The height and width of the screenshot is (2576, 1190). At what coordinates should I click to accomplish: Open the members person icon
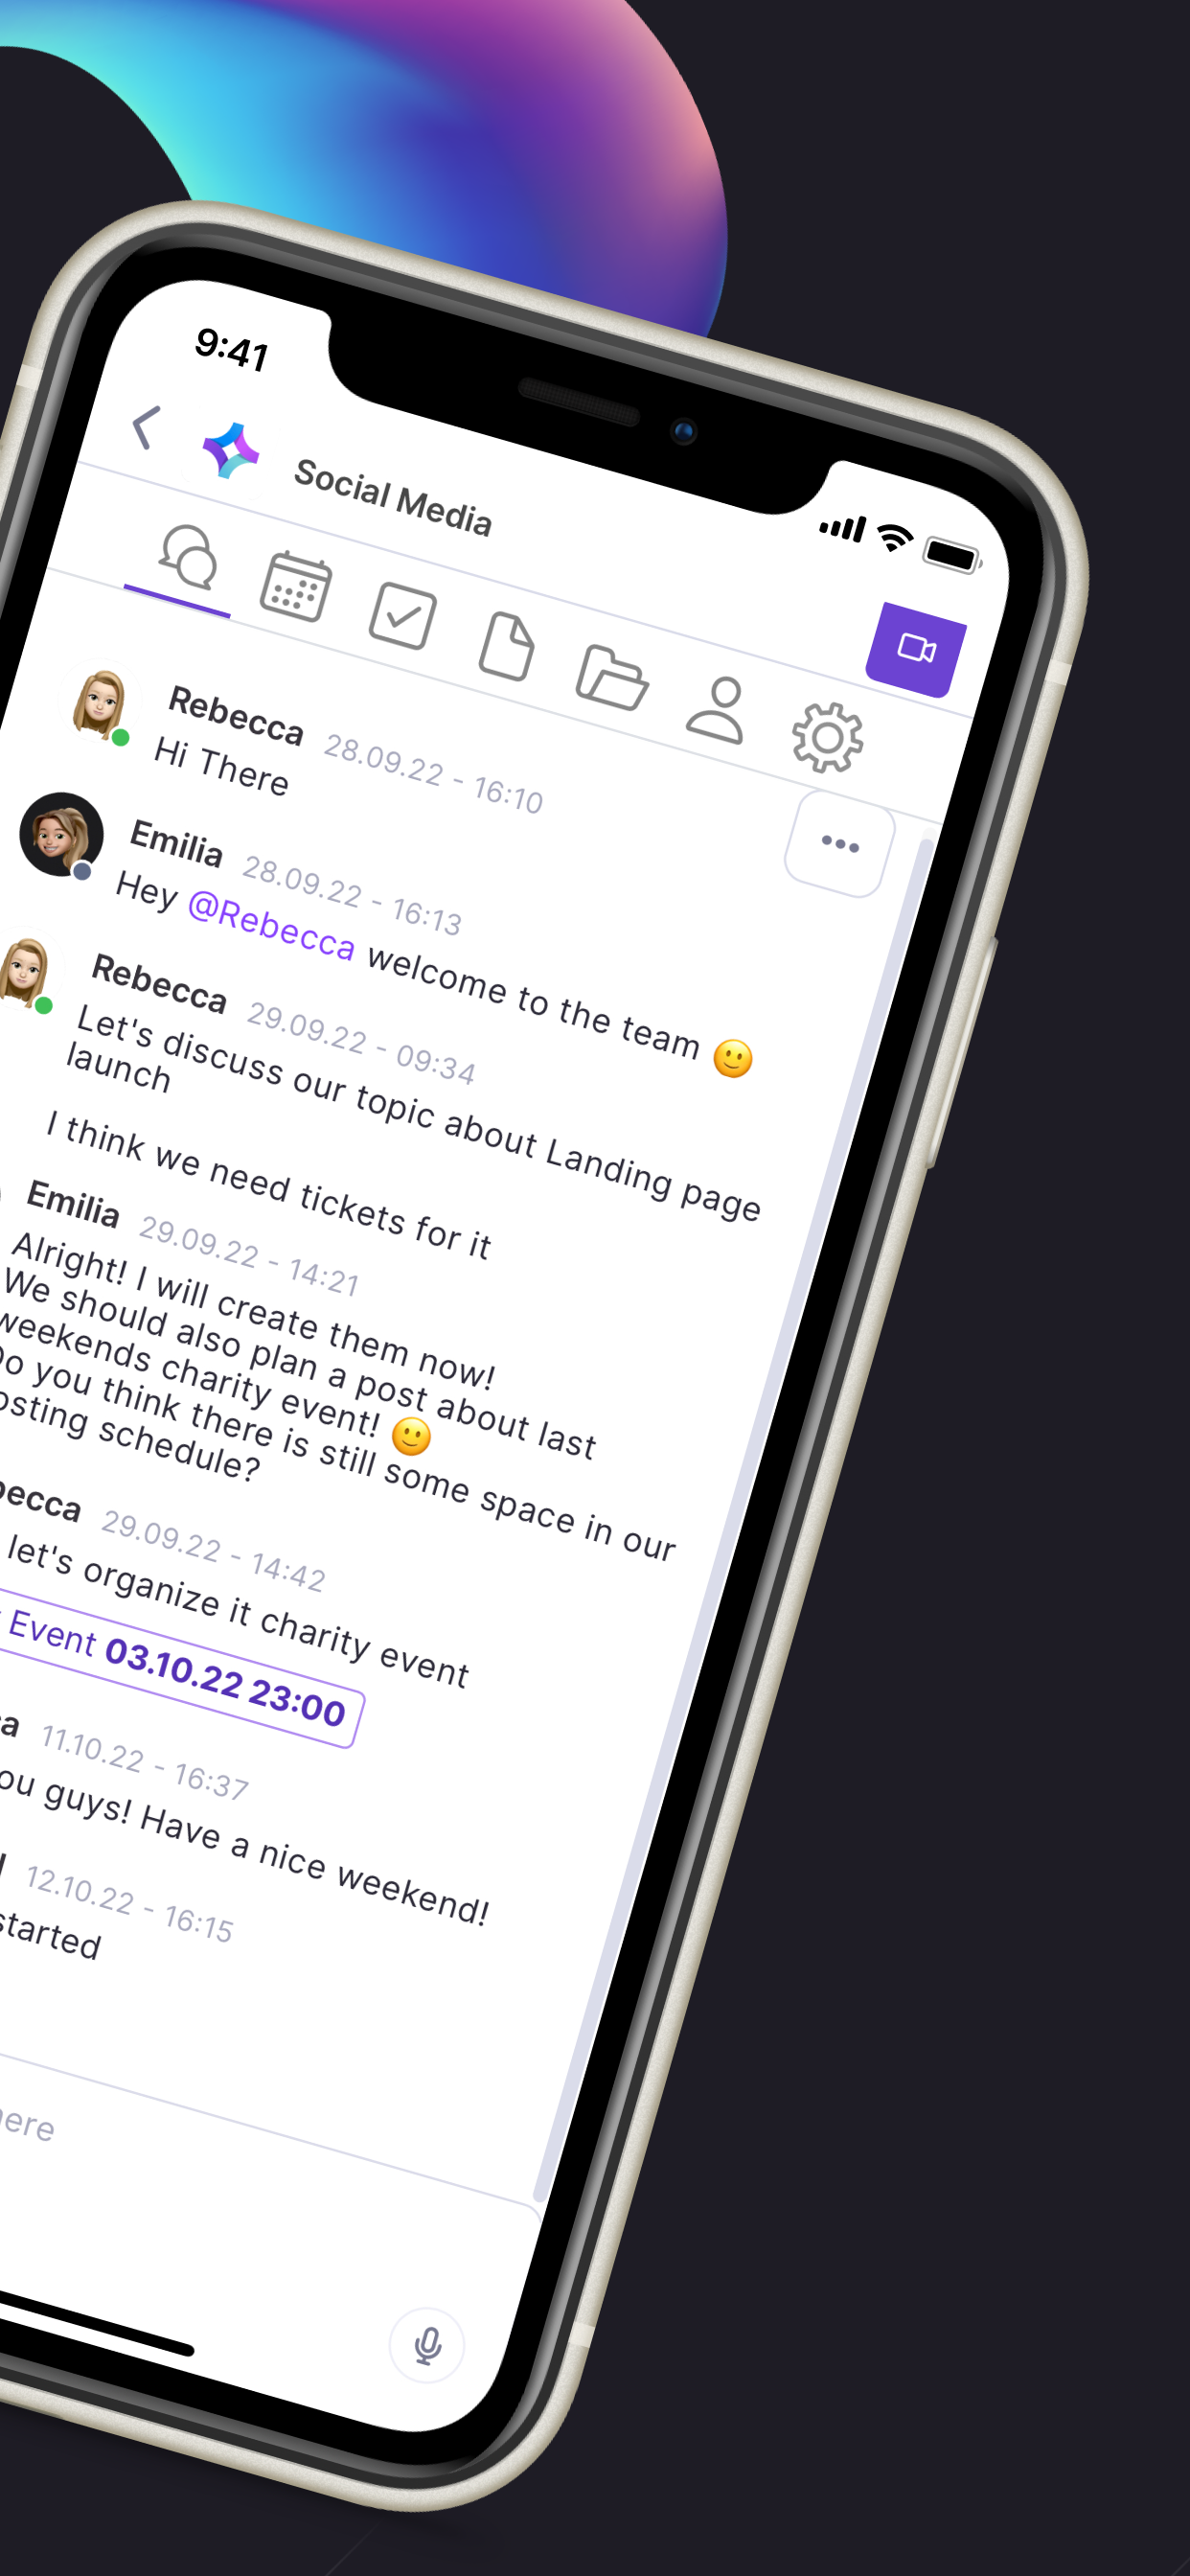pos(717,710)
